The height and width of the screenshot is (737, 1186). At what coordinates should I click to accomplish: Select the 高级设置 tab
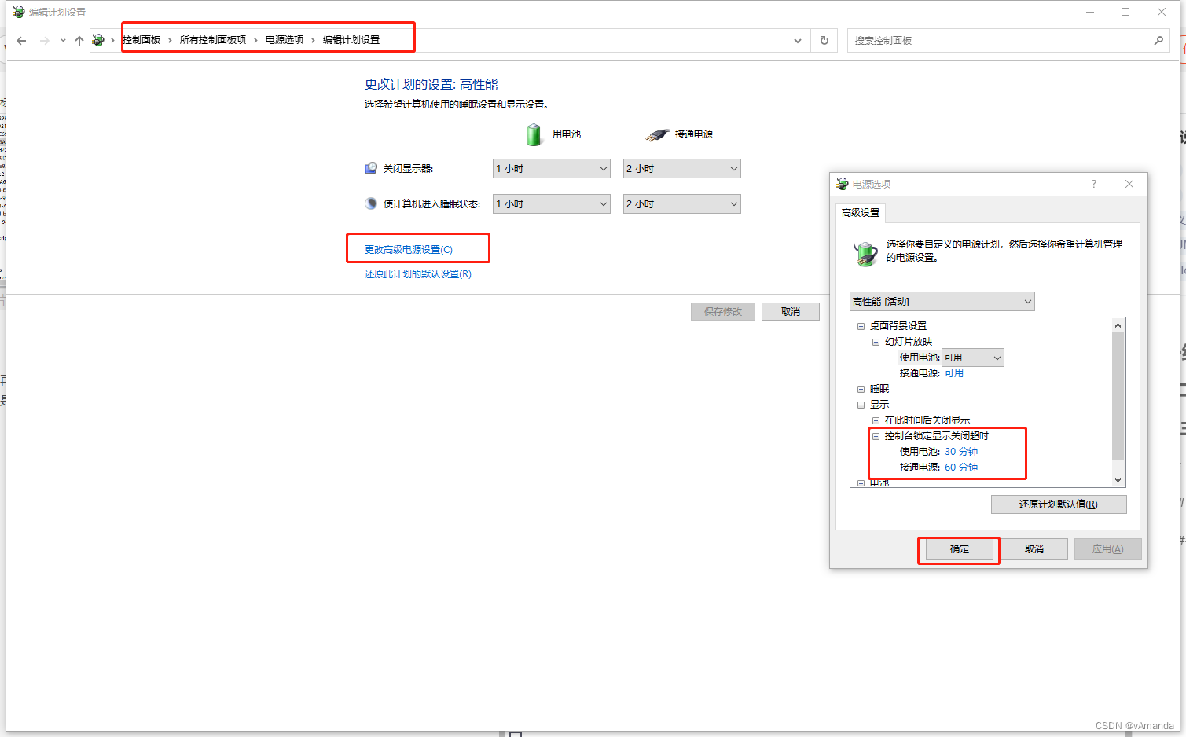click(861, 213)
